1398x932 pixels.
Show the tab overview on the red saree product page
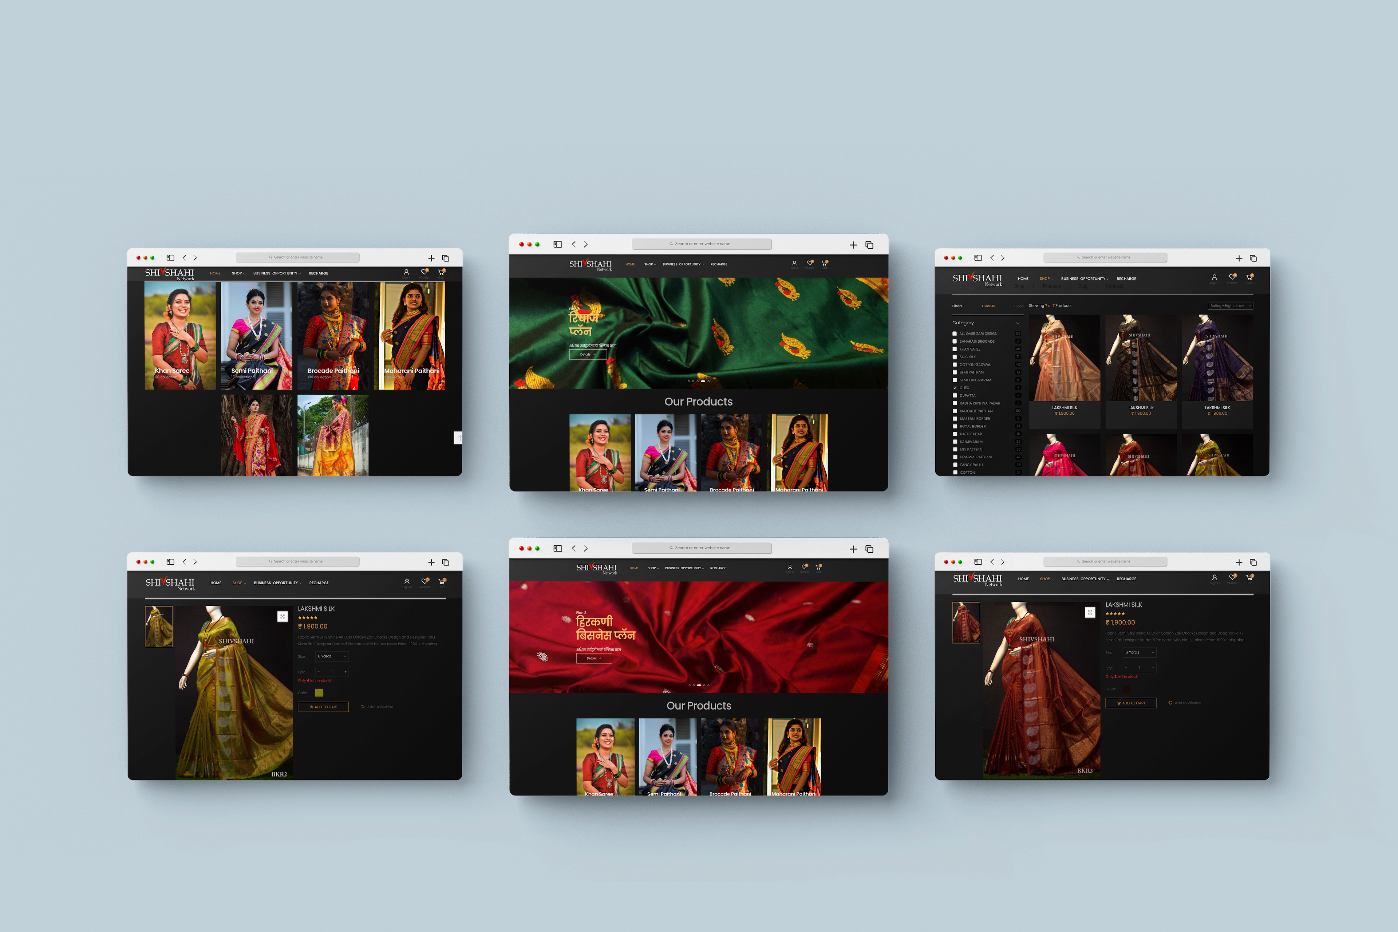(x=1253, y=562)
